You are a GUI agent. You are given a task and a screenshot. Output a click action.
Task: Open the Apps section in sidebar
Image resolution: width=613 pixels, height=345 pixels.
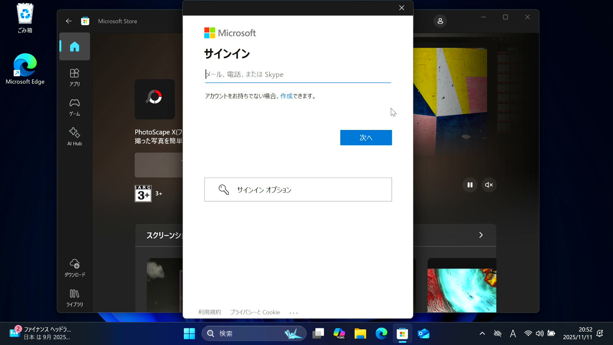[74, 77]
